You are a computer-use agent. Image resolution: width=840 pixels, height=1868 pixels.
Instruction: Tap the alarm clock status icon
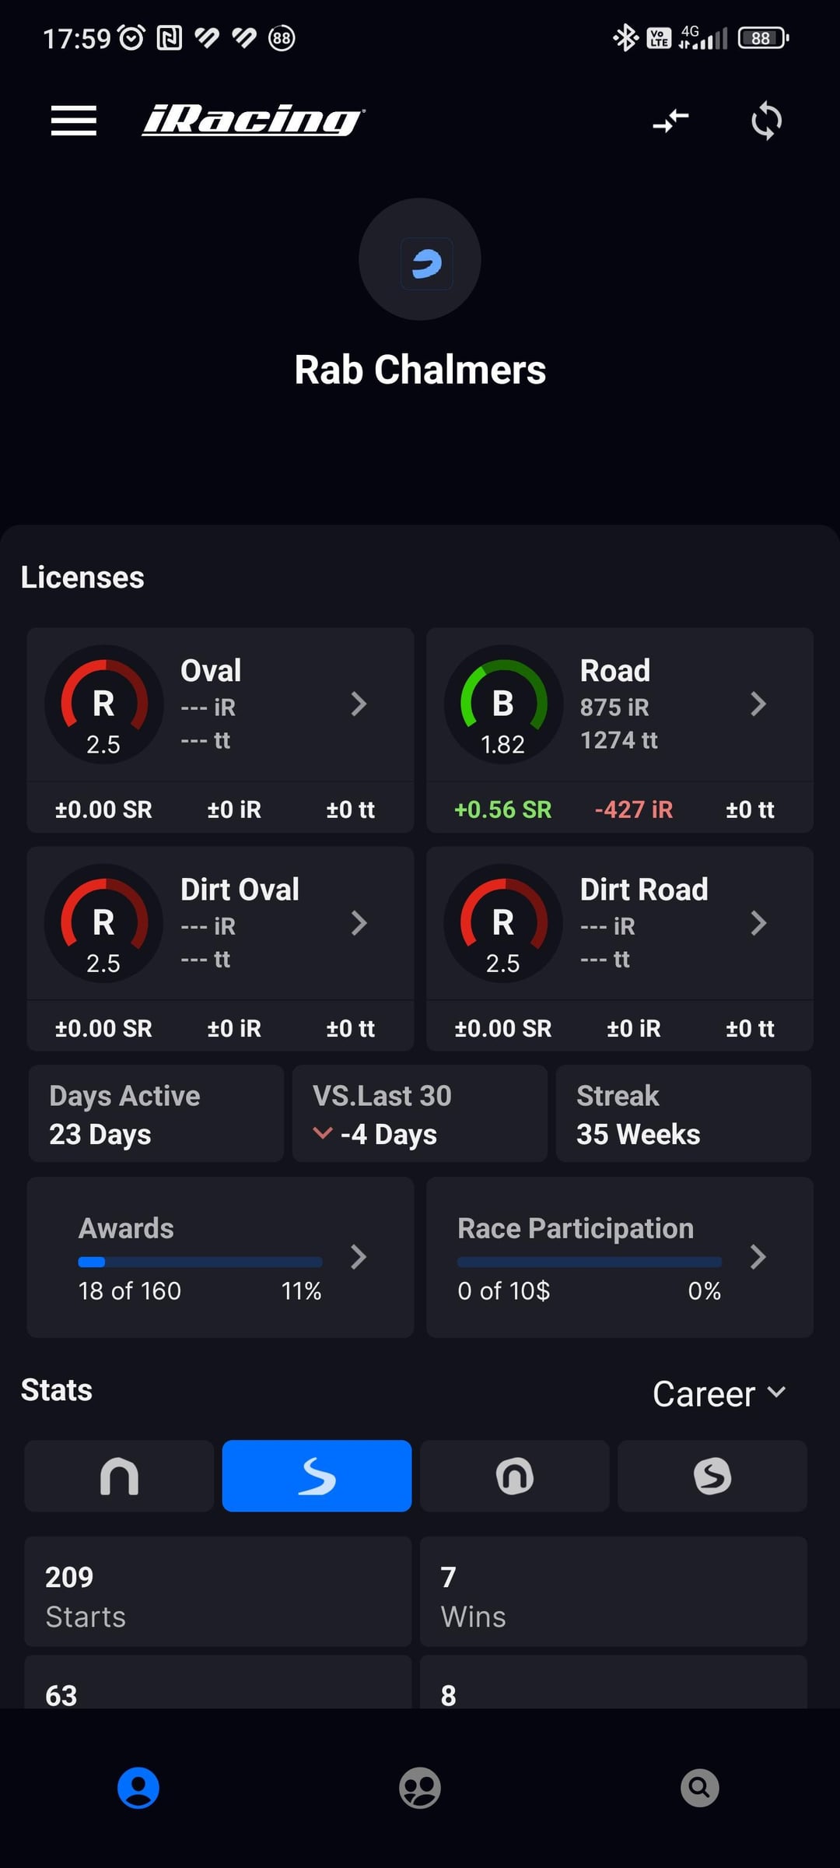tap(131, 37)
